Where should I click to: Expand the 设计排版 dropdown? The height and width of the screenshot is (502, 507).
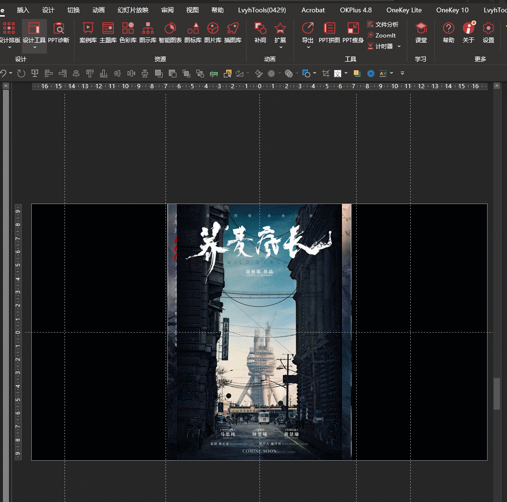tap(9, 47)
